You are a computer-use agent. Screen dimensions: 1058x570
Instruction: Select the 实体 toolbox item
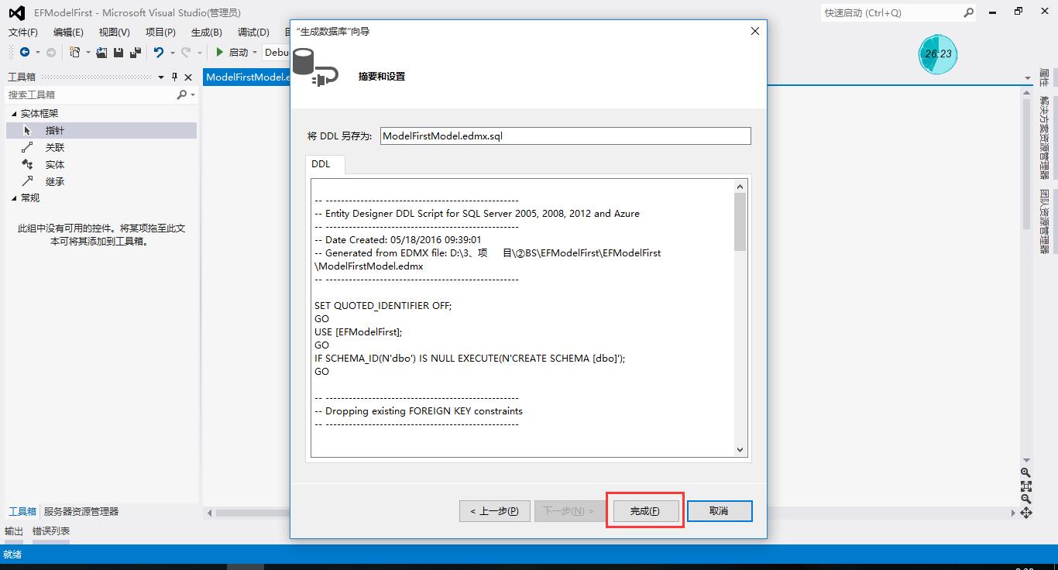pos(101,164)
